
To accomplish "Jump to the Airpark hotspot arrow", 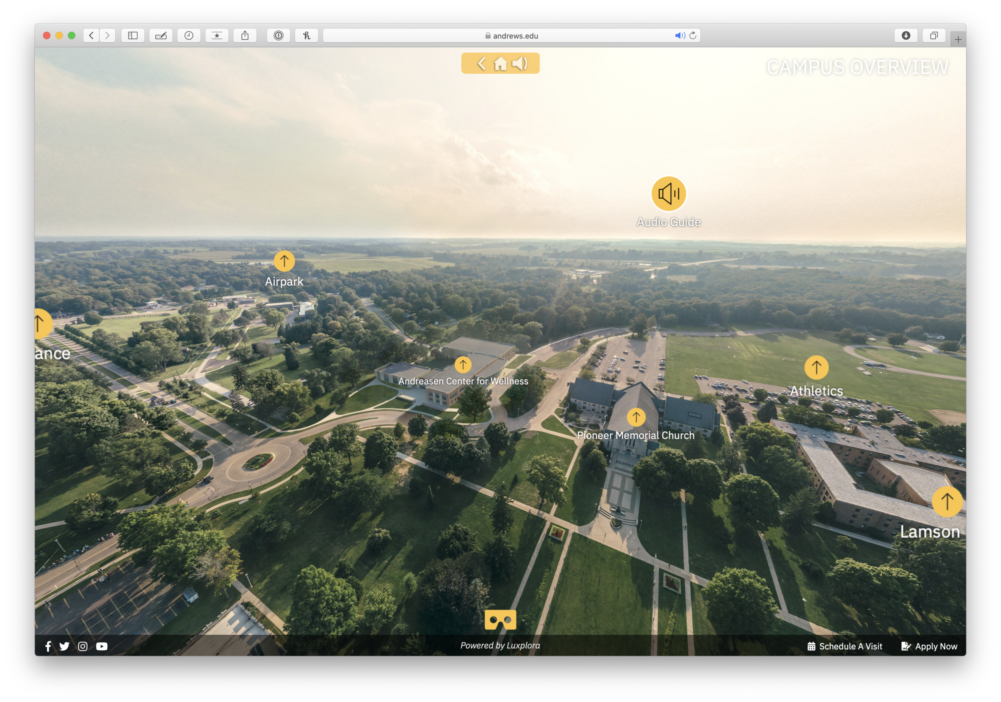I will click(284, 261).
